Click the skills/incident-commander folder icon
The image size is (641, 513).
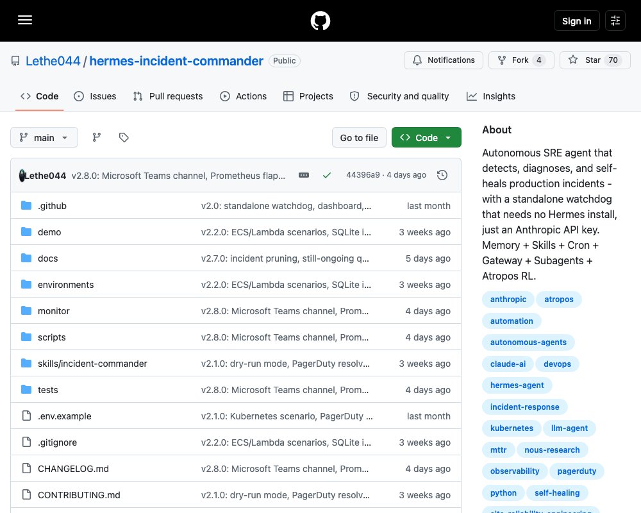pos(26,364)
